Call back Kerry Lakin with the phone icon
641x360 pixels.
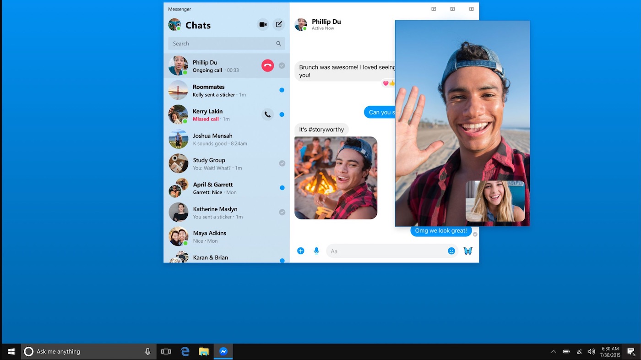click(x=267, y=115)
